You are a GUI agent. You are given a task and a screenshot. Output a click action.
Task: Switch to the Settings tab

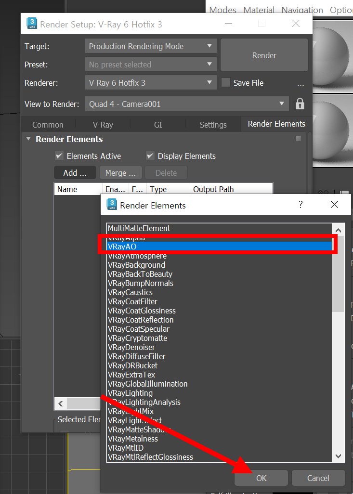pos(213,125)
